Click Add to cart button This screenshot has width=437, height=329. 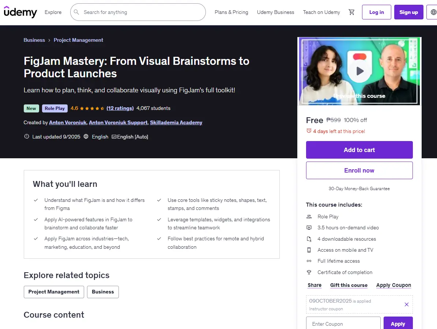click(359, 150)
